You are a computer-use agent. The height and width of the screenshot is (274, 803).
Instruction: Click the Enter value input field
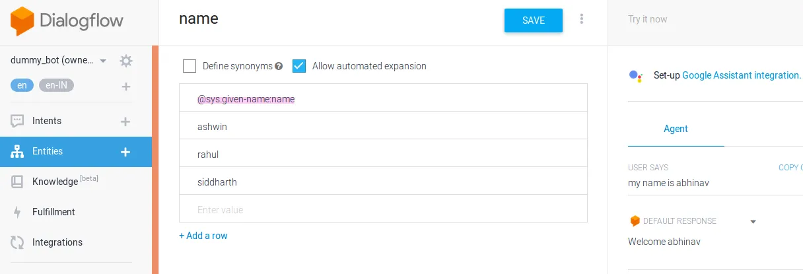pos(383,210)
